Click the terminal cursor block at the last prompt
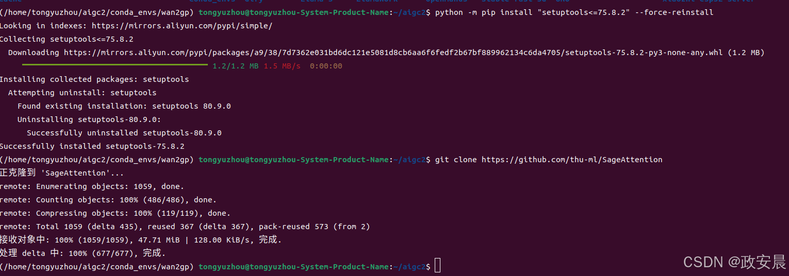Viewport: 789px width, 276px height. click(x=438, y=266)
